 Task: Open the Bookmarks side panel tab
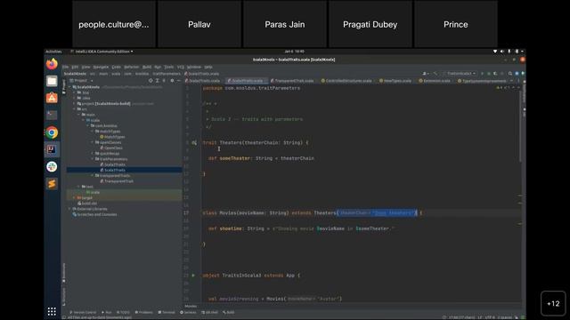[64, 273]
